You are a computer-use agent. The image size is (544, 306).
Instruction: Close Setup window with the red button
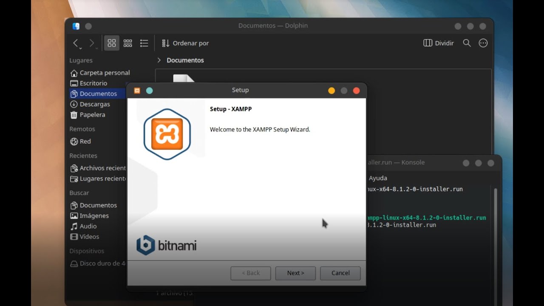tap(356, 91)
